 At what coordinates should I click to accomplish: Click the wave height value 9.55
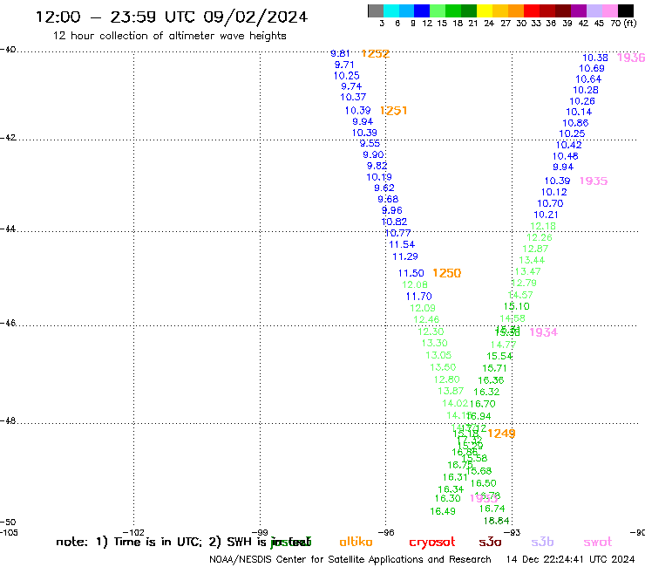(370, 143)
